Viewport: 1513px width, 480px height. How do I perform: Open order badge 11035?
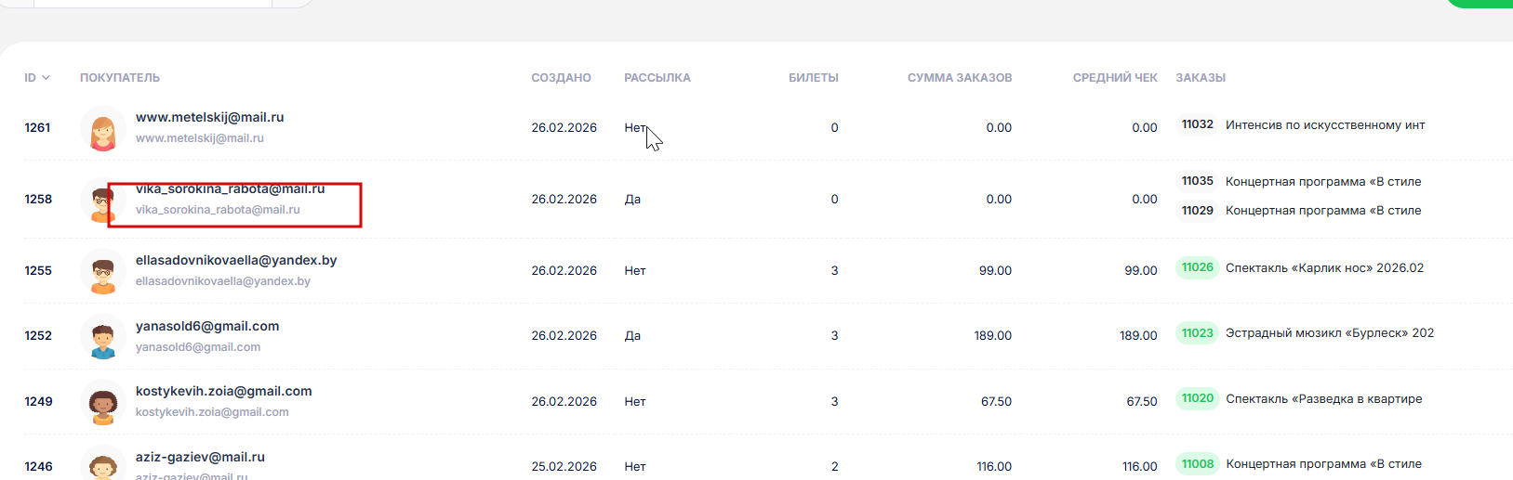(1197, 181)
